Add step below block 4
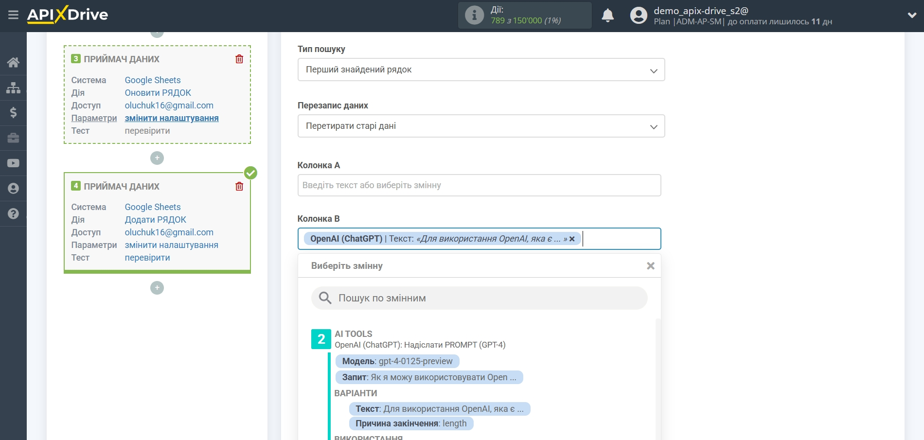 coord(157,288)
